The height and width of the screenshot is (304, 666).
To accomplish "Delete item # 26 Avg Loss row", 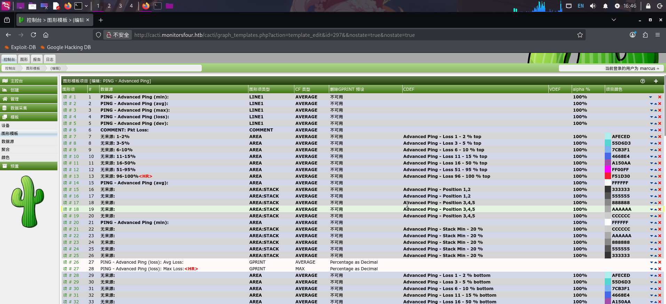I will (660, 262).
